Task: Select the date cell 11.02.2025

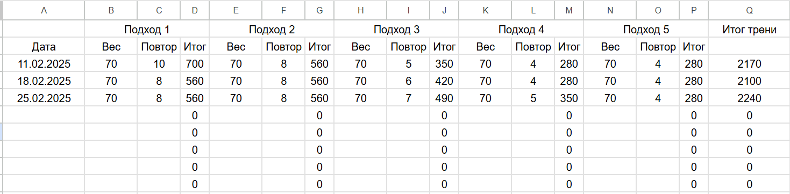Action: [x=44, y=64]
